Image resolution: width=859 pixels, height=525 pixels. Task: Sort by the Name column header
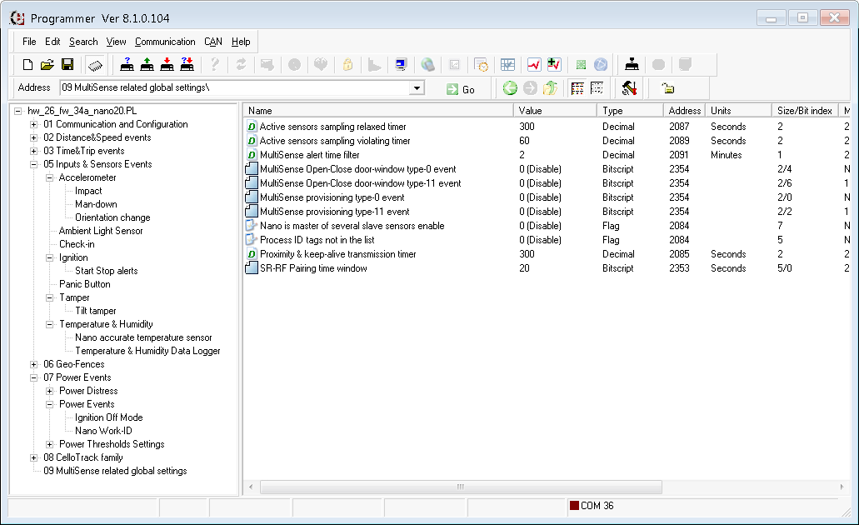(x=378, y=111)
